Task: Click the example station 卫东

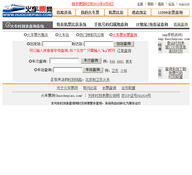Action: pos(115,70)
